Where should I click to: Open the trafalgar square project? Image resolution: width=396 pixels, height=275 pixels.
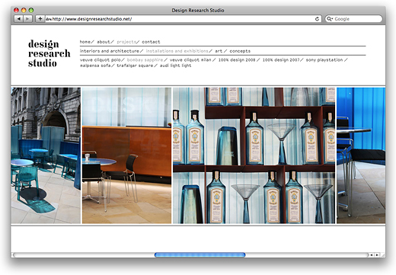135,66
